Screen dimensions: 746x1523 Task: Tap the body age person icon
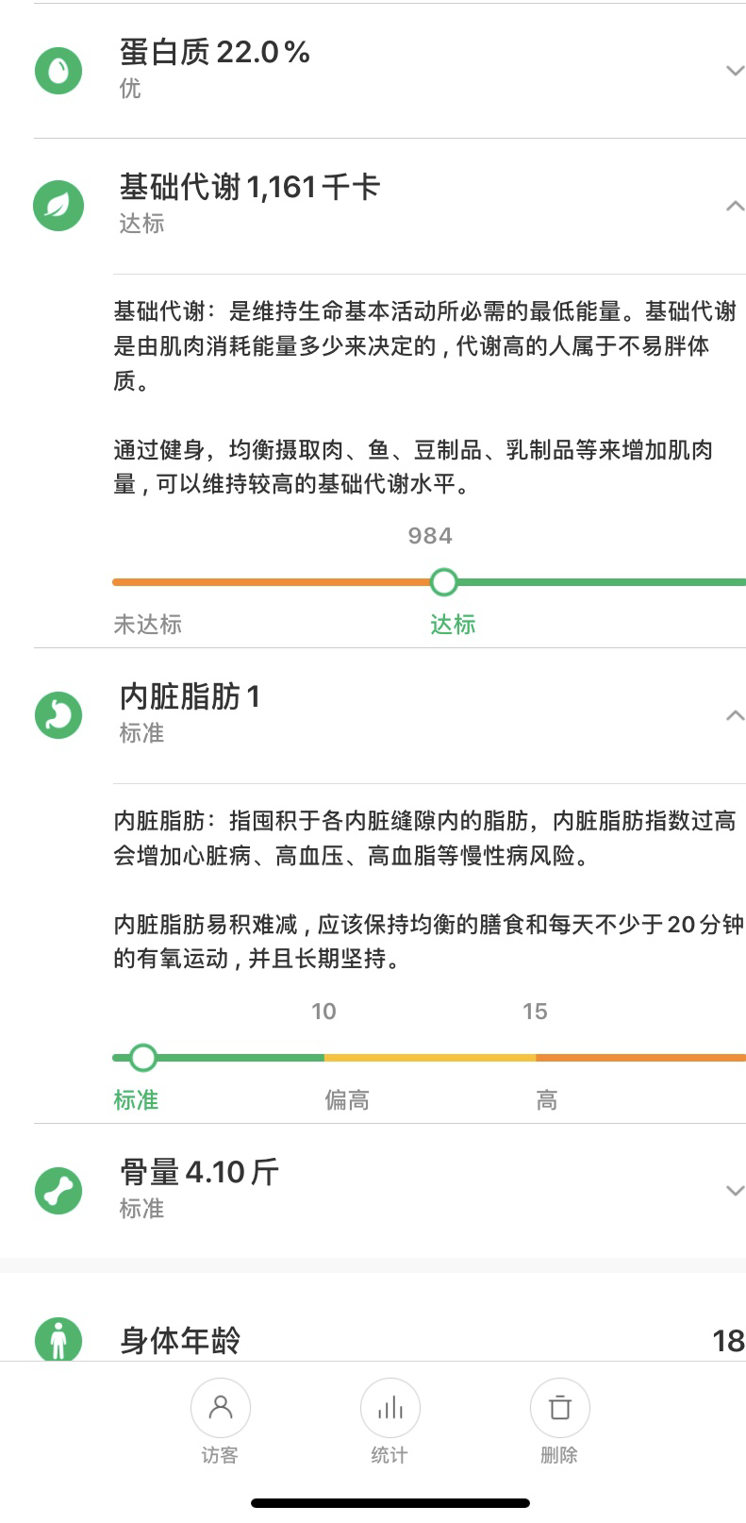(x=58, y=1340)
